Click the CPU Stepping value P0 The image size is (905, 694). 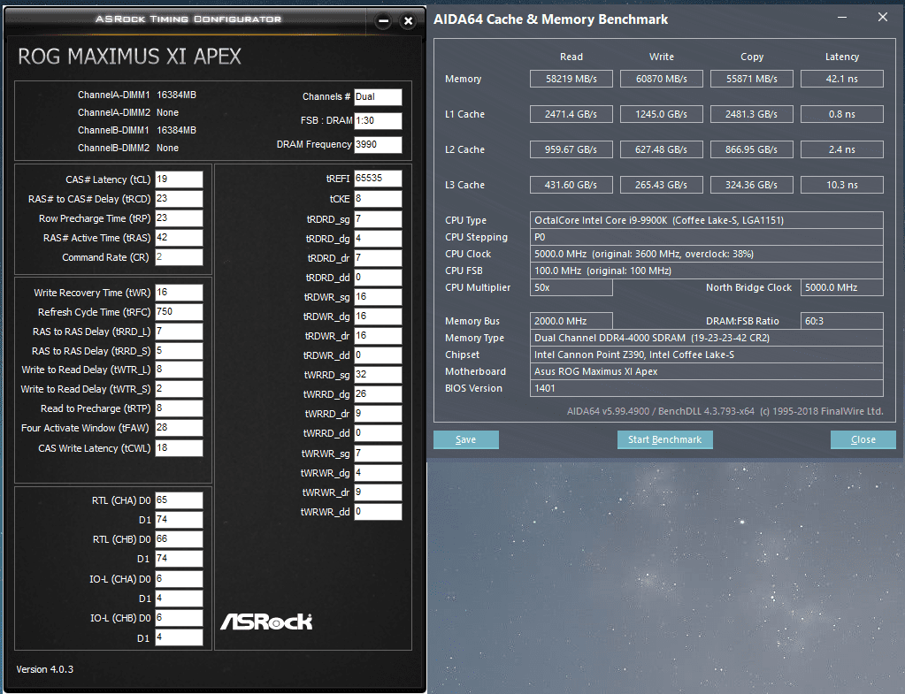click(707, 237)
